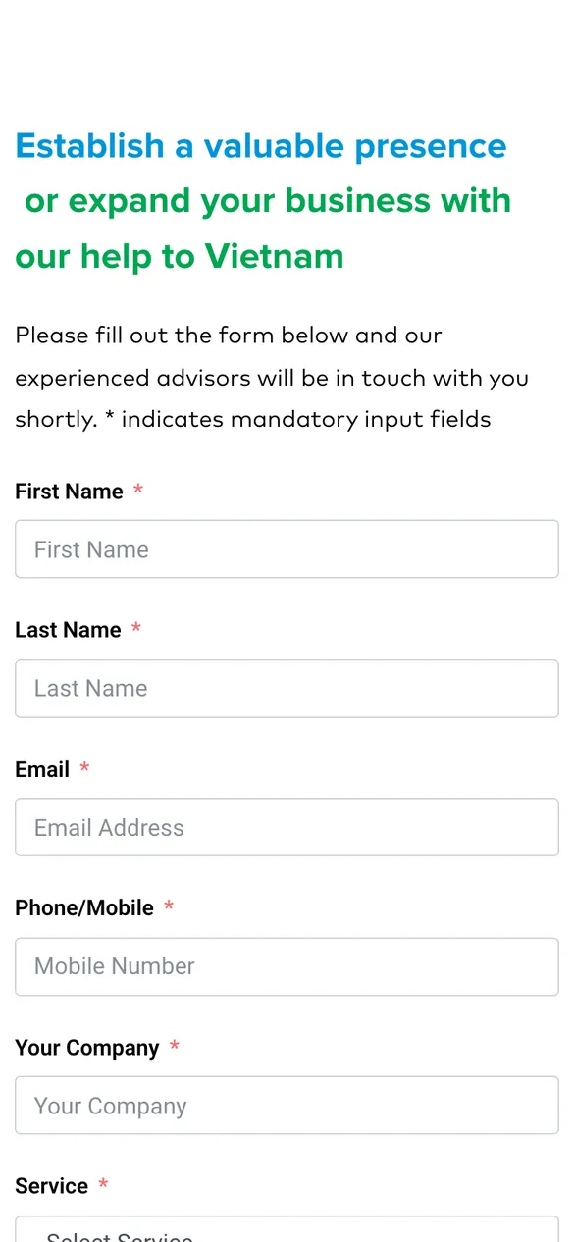This screenshot has height=1242, width=574.
Task: Activate the Your Company text field
Action: pyautogui.click(x=287, y=1106)
